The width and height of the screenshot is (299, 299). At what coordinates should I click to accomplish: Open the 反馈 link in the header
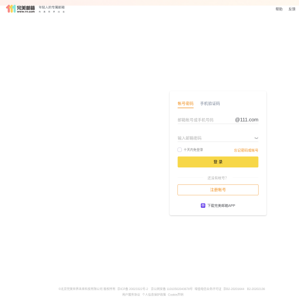pyautogui.click(x=292, y=9)
